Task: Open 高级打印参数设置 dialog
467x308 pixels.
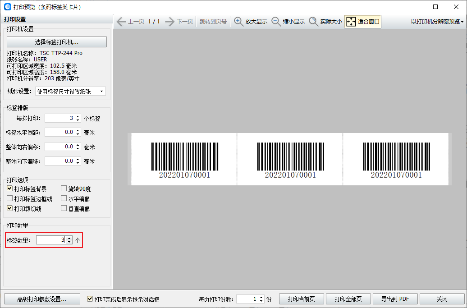Action: (42, 299)
